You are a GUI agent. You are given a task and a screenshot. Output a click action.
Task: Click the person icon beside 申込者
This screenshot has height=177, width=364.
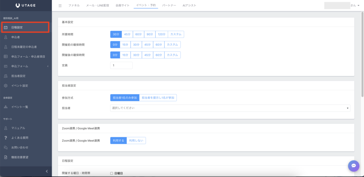[6, 37]
